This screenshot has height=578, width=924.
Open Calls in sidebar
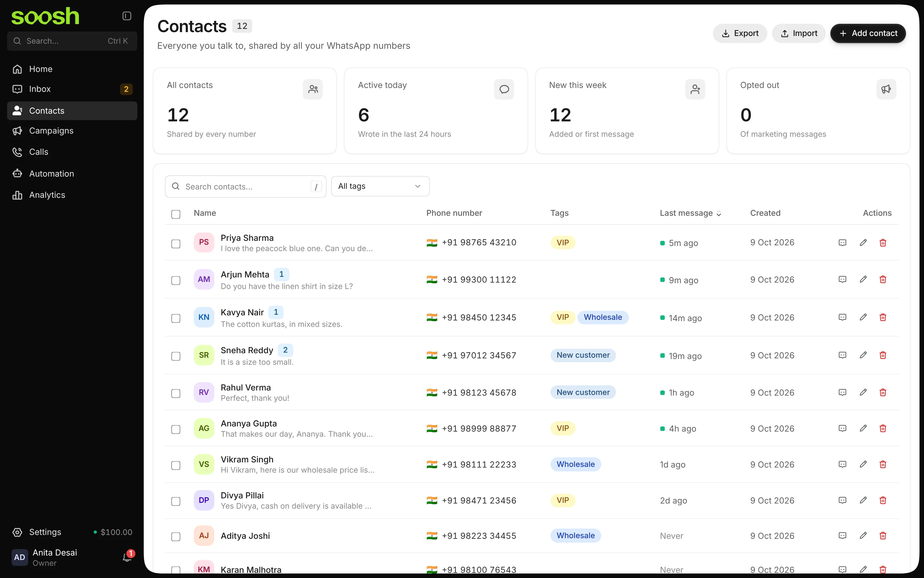point(72,152)
